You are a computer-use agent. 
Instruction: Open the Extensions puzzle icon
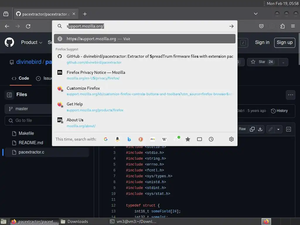coord(282,26)
